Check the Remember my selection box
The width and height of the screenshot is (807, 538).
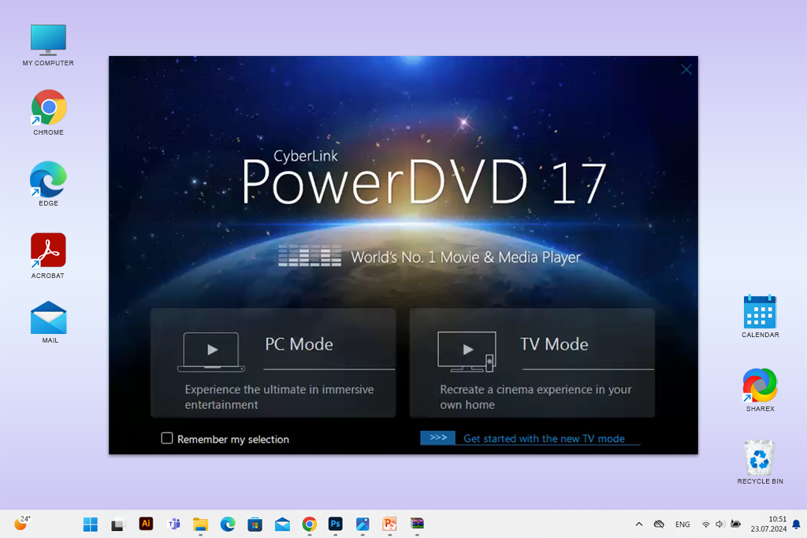click(167, 438)
